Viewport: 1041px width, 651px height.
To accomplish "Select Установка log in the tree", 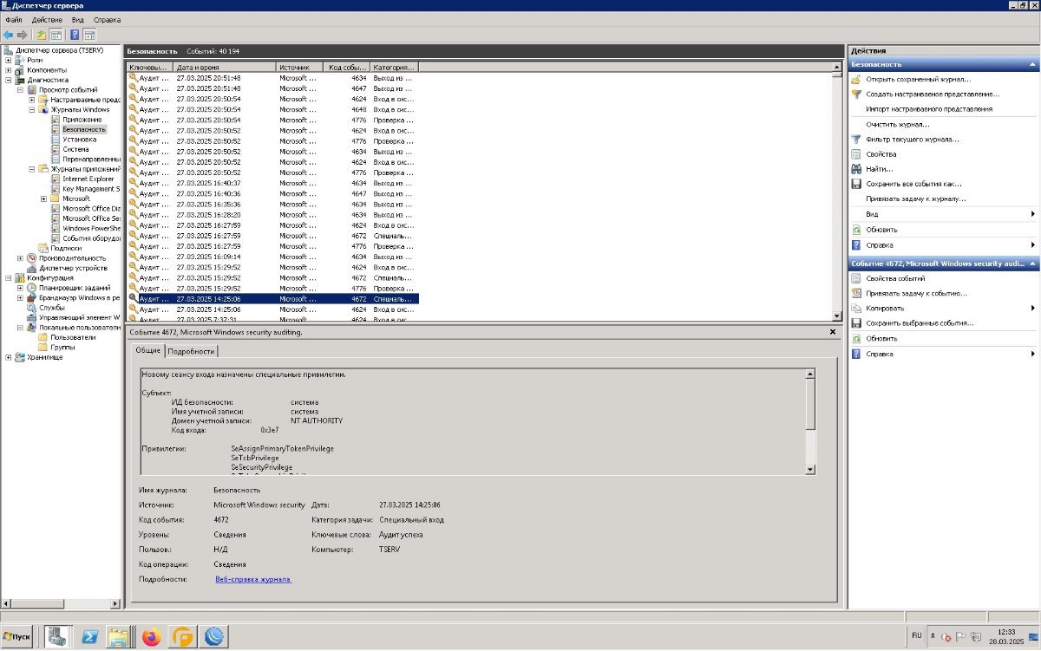I will pyautogui.click(x=80, y=139).
